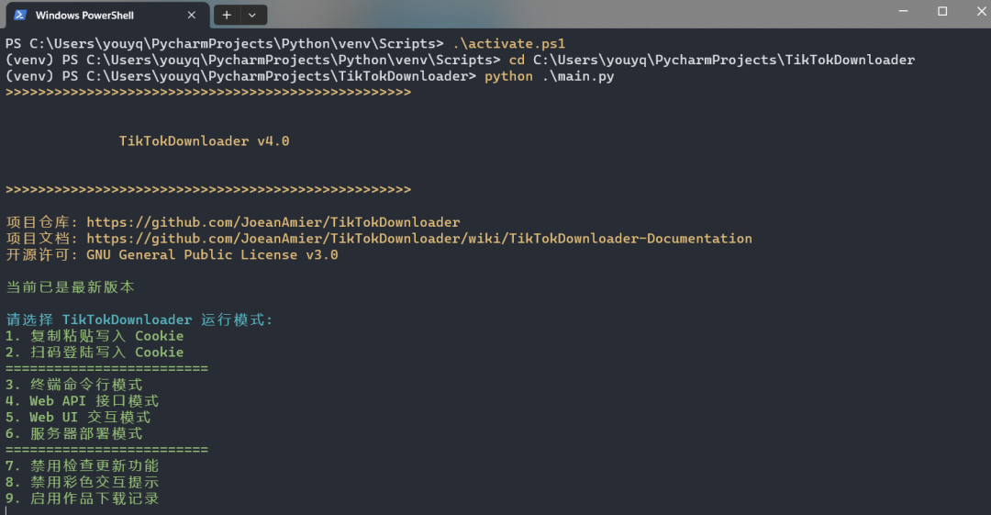
Task: Click option 7 禁用检查更新功能
Action: [83, 466]
